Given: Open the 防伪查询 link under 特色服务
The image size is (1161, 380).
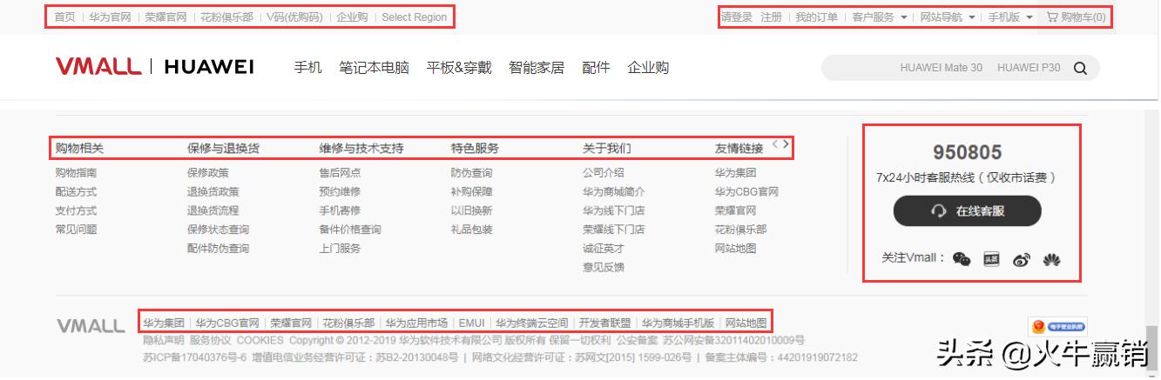Looking at the screenshot, I should click(471, 173).
